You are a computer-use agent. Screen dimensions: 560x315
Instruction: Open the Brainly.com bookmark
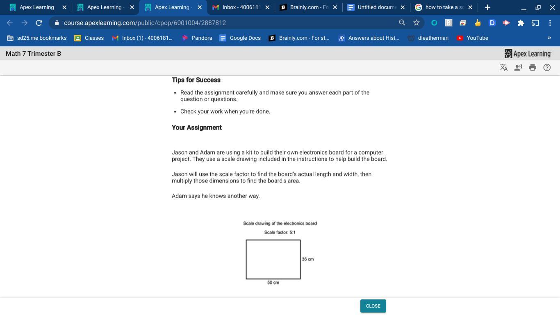point(299,38)
